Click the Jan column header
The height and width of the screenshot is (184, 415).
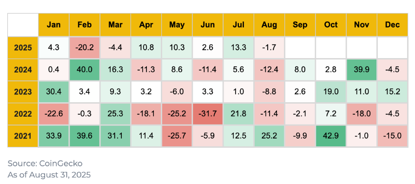(x=54, y=25)
